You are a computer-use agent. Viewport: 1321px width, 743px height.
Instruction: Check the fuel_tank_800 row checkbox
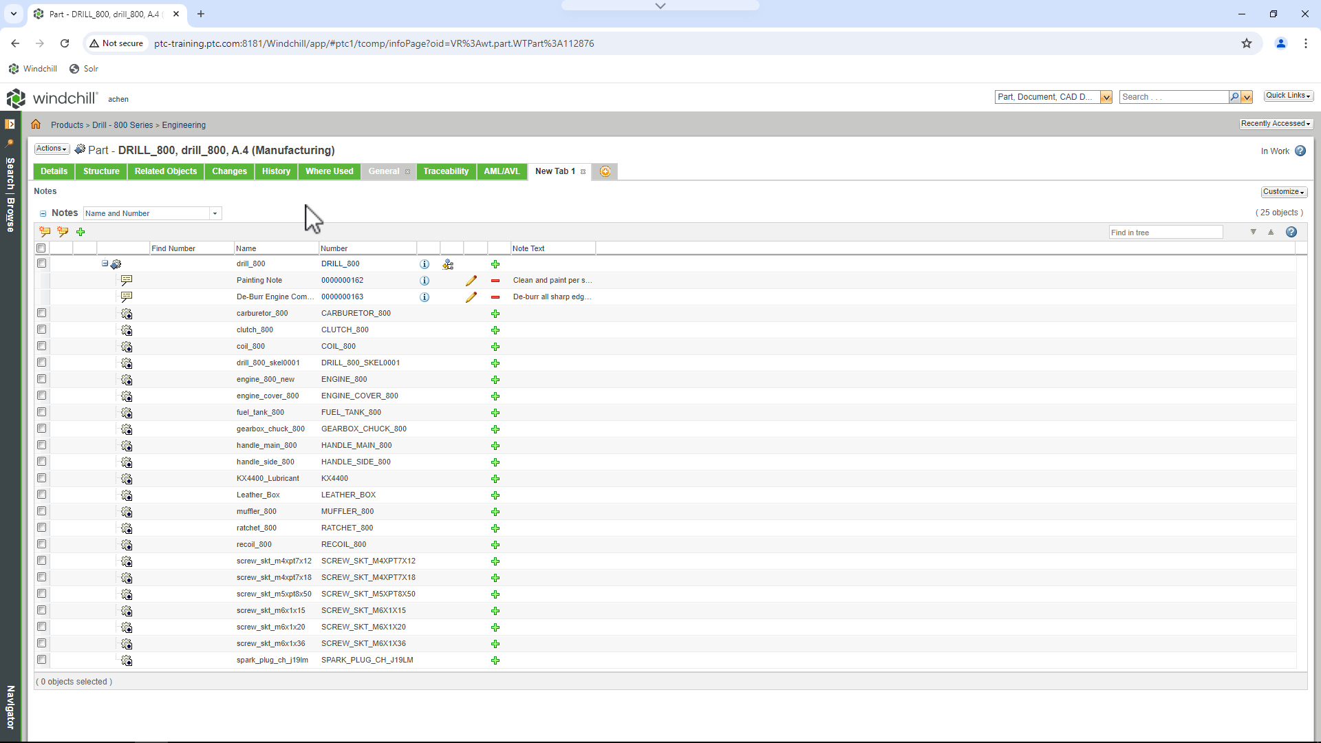[42, 412]
